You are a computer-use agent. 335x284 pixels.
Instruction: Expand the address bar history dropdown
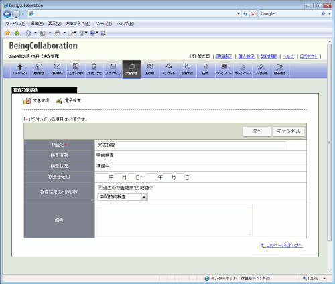[x=239, y=14]
